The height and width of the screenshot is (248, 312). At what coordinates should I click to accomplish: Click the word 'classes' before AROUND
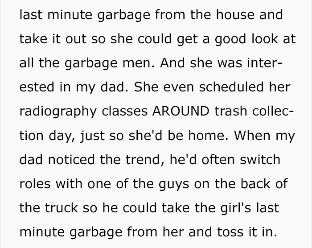click(x=124, y=111)
